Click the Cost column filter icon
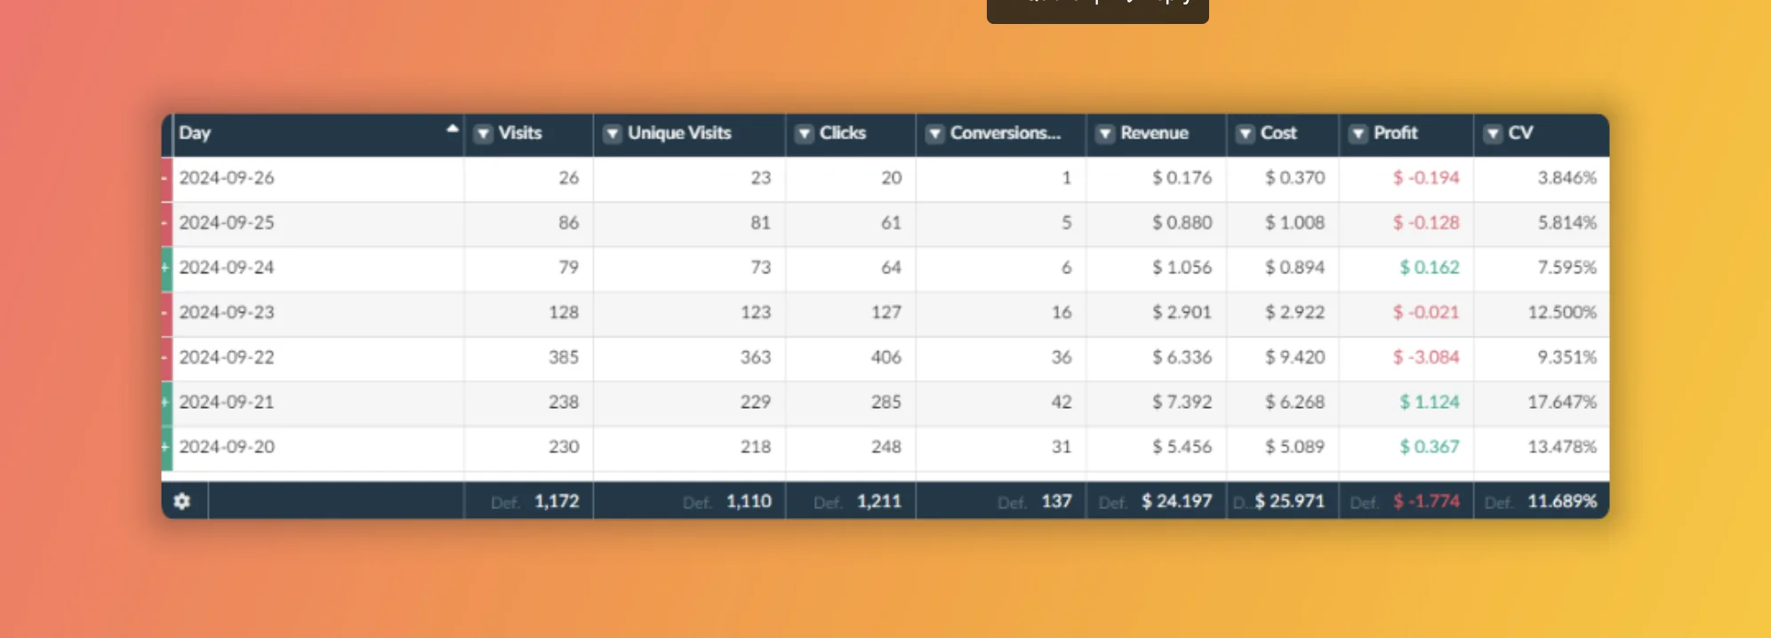1771x638 pixels. (x=1245, y=133)
